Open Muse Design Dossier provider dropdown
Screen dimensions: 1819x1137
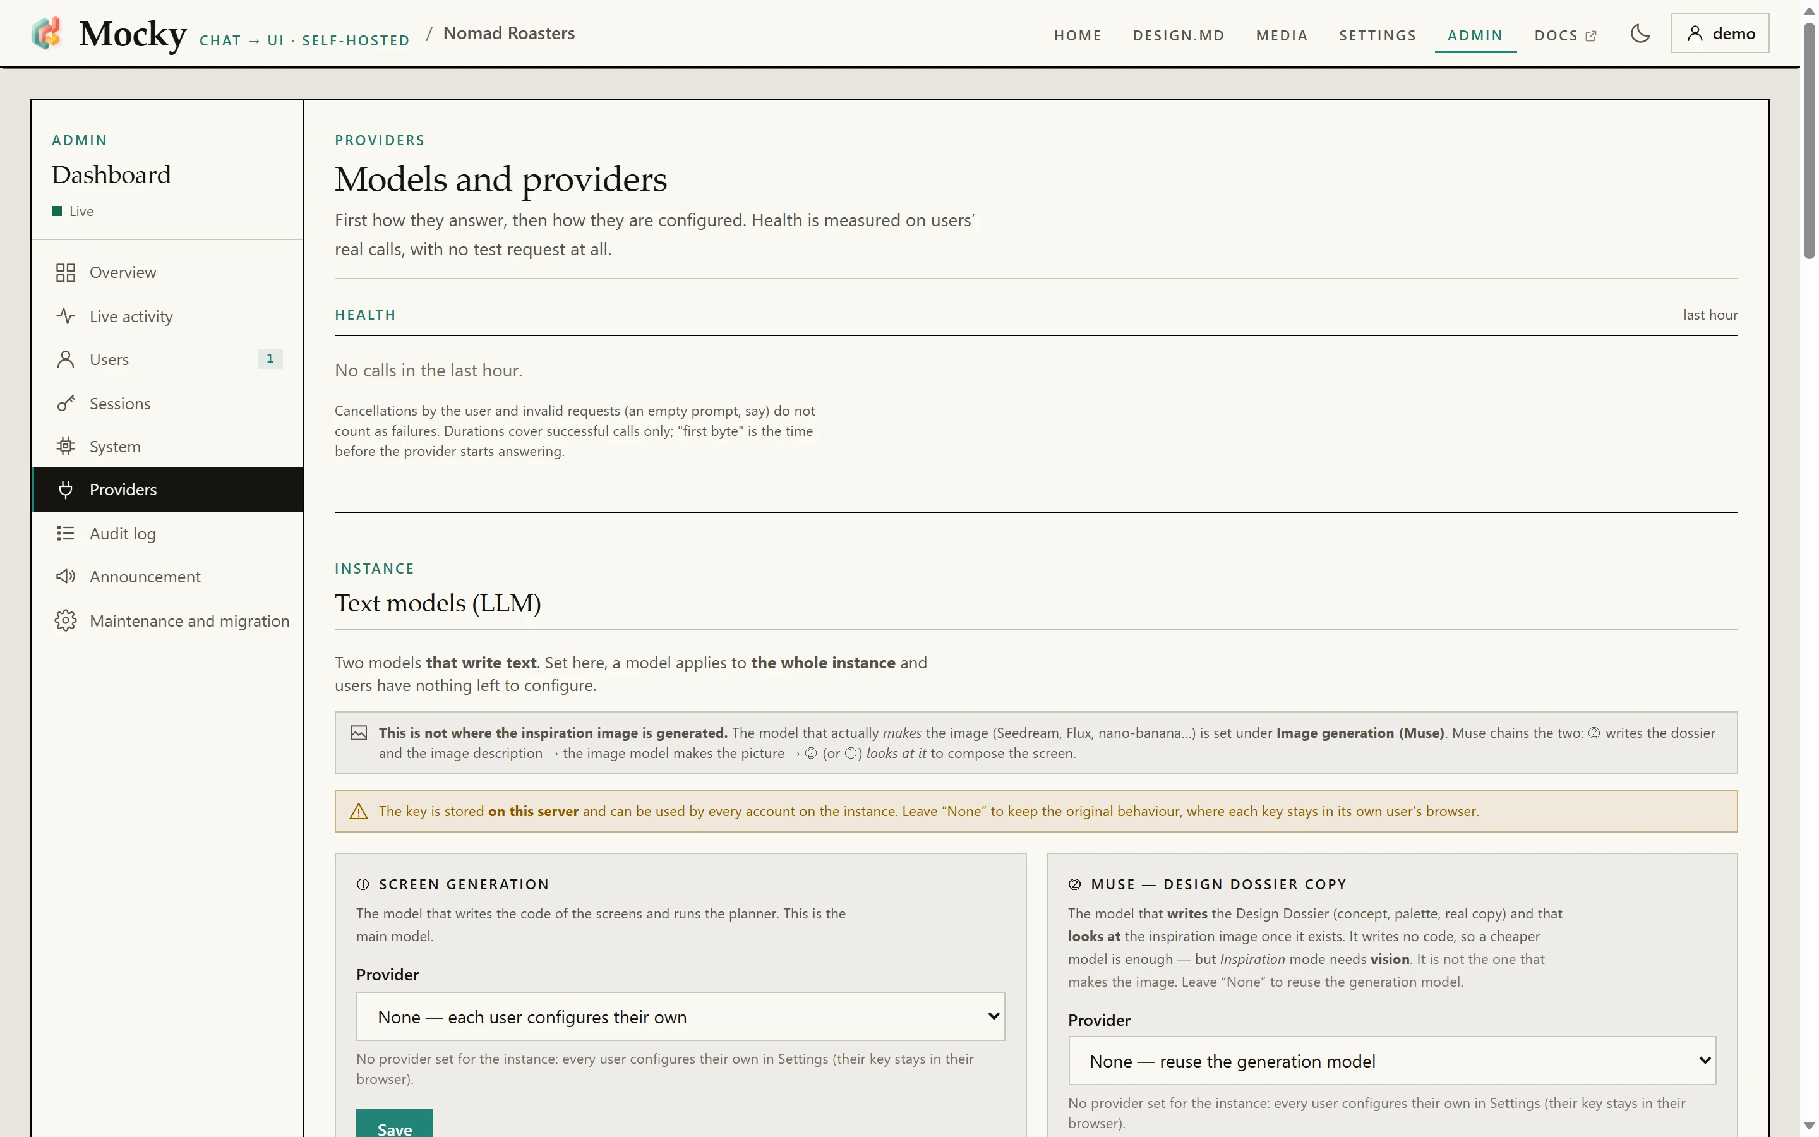(x=1392, y=1061)
